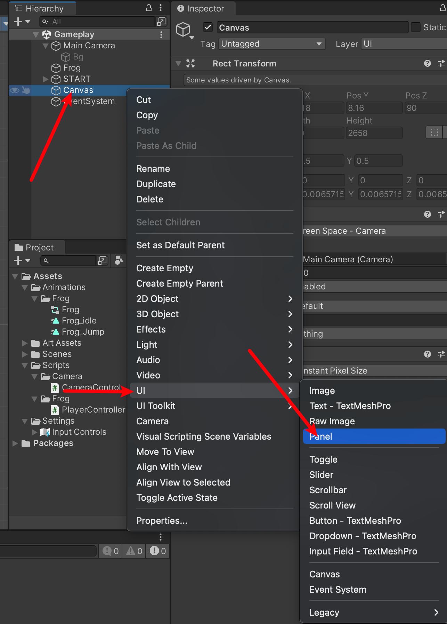Screen dimensions: 447x624
Task: Click the Pos Y field showing 8.16
Action: [x=374, y=108]
